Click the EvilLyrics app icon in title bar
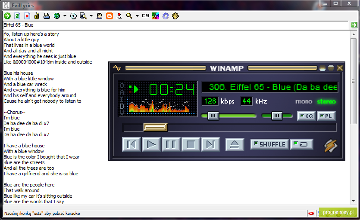360x220 pixels. pyautogui.click(x=6, y=5)
